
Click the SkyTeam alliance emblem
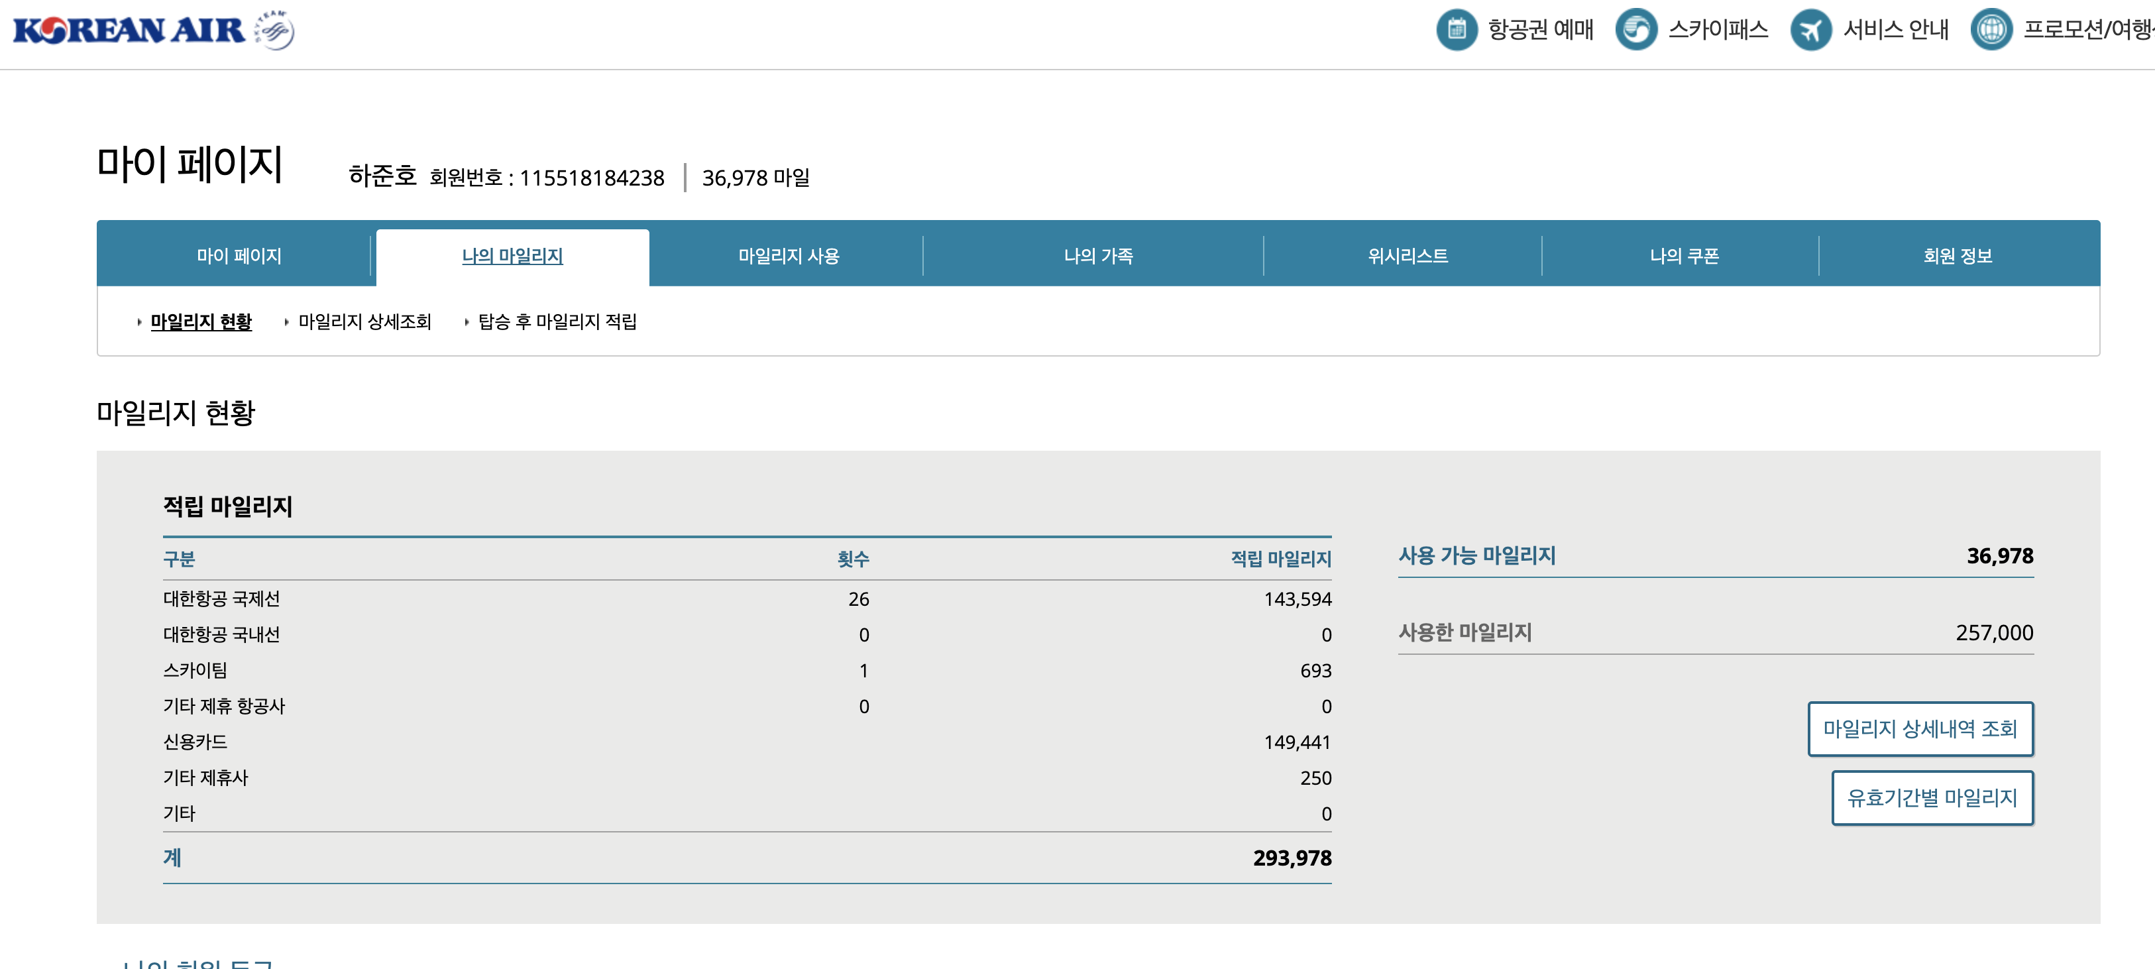click(x=274, y=30)
